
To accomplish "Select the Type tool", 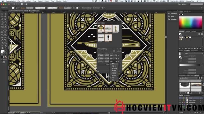I will pyautogui.click(x=2, y=22).
